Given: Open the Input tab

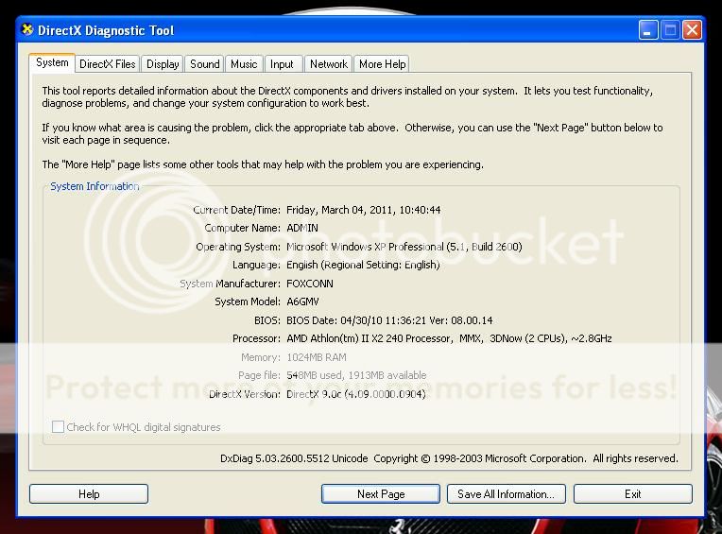Looking at the screenshot, I should coord(282,64).
